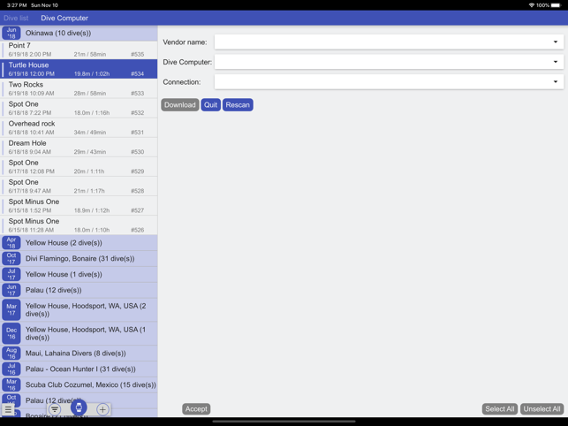The width and height of the screenshot is (568, 426).
Task: Open the Dive Computer dropdown
Action: coord(388,62)
